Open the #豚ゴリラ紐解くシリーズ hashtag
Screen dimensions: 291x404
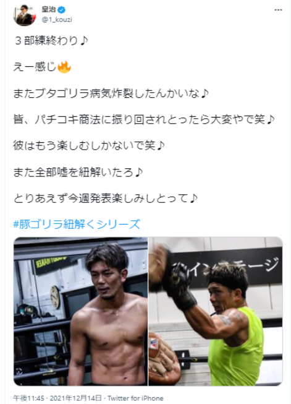77,224
